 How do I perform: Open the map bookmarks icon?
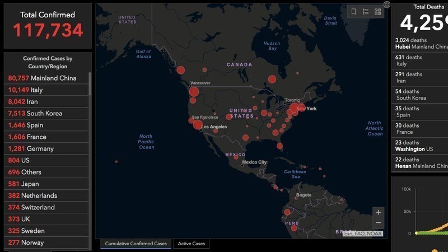click(x=353, y=11)
